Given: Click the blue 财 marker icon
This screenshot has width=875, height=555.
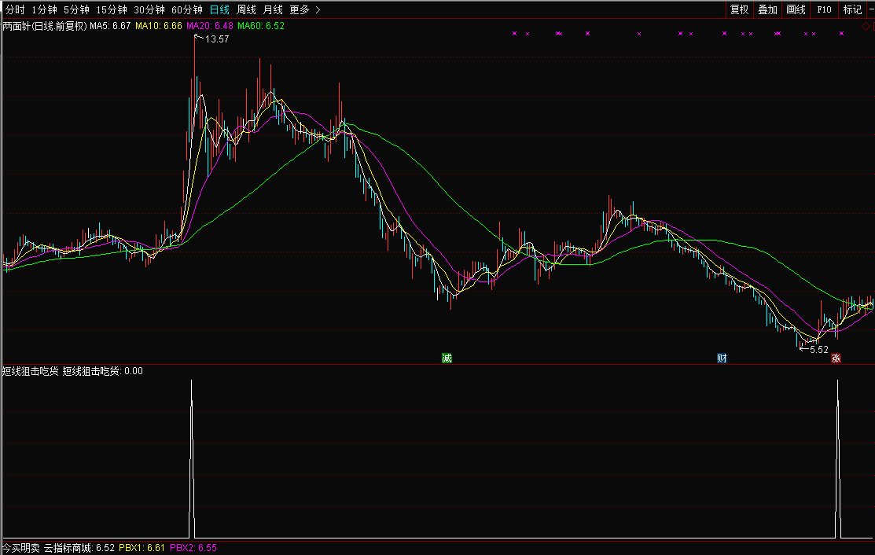Looking at the screenshot, I should tap(722, 358).
